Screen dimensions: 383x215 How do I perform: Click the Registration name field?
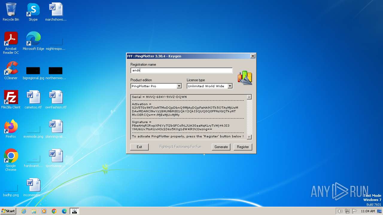point(181,70)
